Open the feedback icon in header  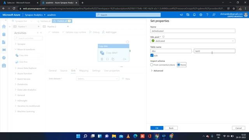point(214,15)
